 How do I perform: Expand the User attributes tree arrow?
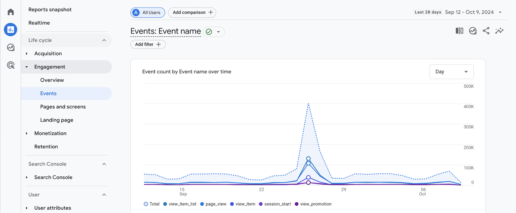(x=27, y=208)
